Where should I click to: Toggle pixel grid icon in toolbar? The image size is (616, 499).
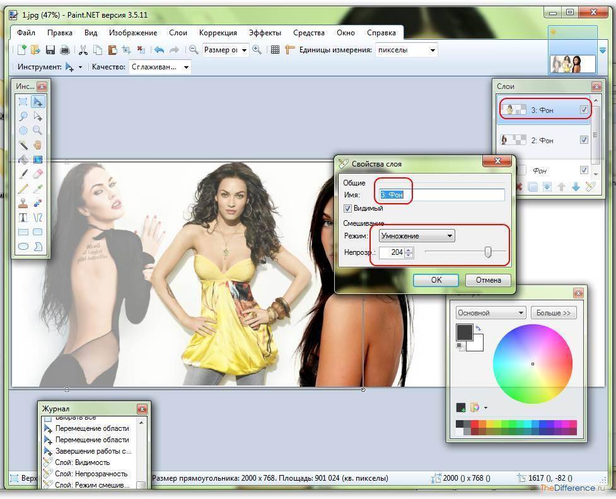coord(275,50)
